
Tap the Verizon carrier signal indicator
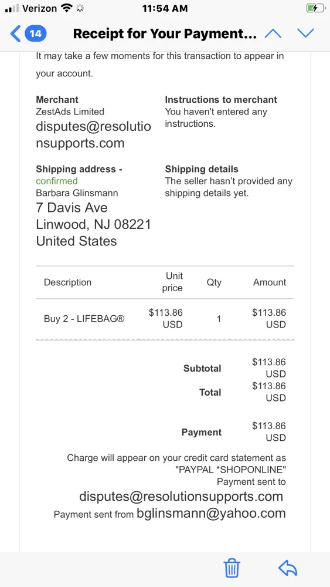32,8
